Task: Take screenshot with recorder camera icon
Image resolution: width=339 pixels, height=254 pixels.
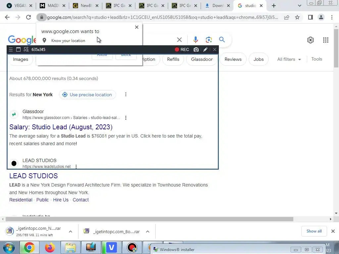Action: pos(196,50)
